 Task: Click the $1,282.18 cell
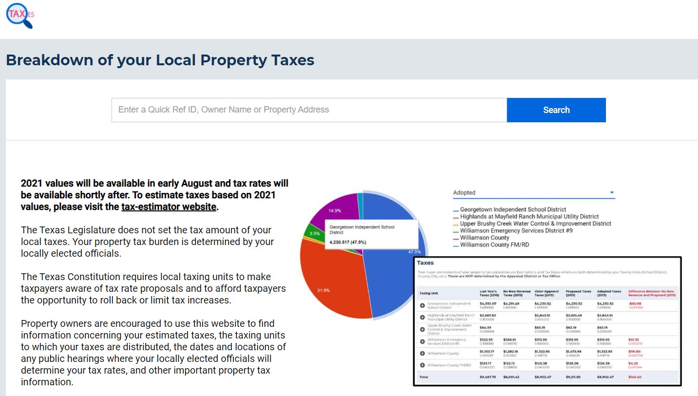[x=511, y=351]
